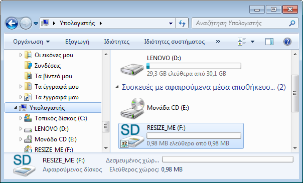The height and width of the screenshot is (183, 303).
Task: Click the shortcut Τα έγγραφά μου icon
Action: pos(28,97)
